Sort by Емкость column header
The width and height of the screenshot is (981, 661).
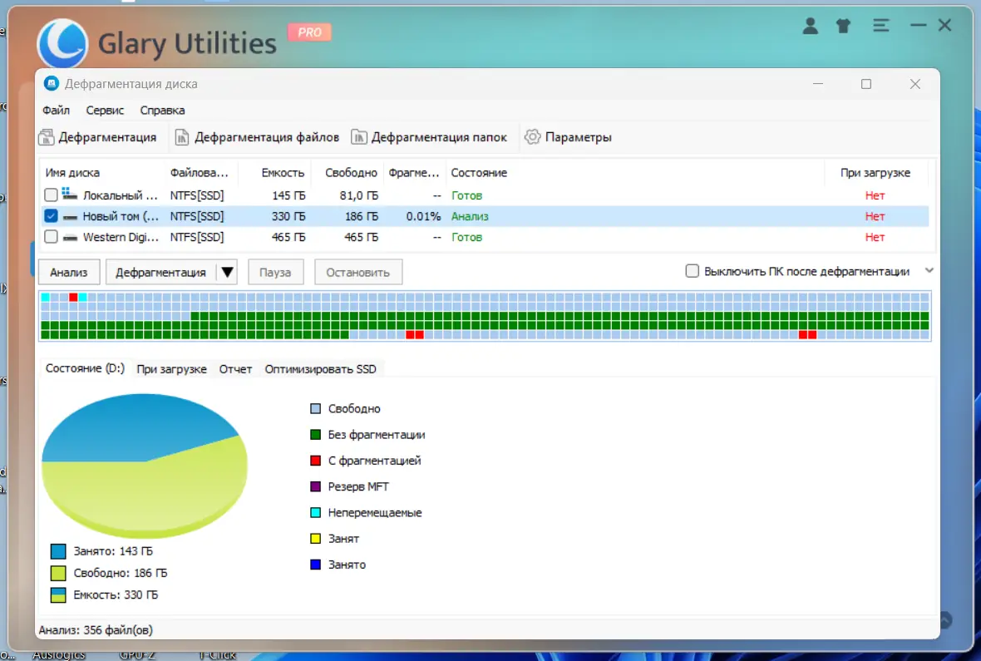click(283, 173)
